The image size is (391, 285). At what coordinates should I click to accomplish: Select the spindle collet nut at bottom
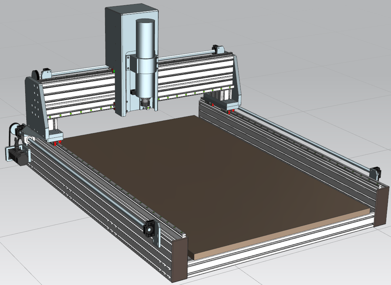pyautogui.click(x=145, y=102)
